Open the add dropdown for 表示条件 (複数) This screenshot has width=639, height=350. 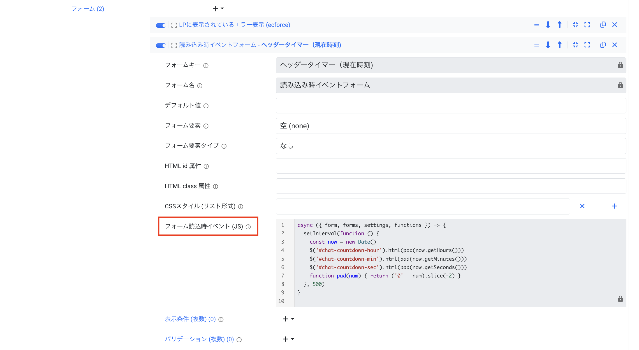[288, 319]
